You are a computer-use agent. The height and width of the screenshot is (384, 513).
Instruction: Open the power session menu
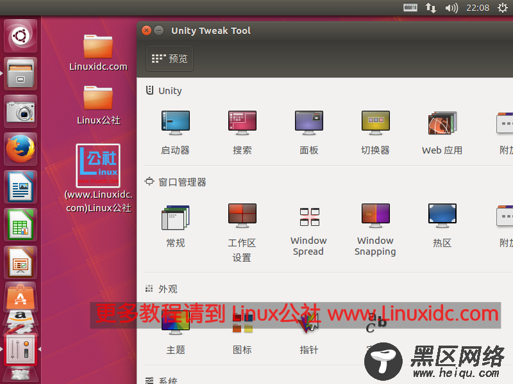503,8
